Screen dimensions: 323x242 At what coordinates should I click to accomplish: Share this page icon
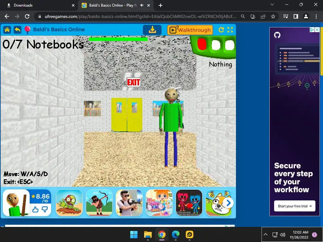click(x=263, y=16)
